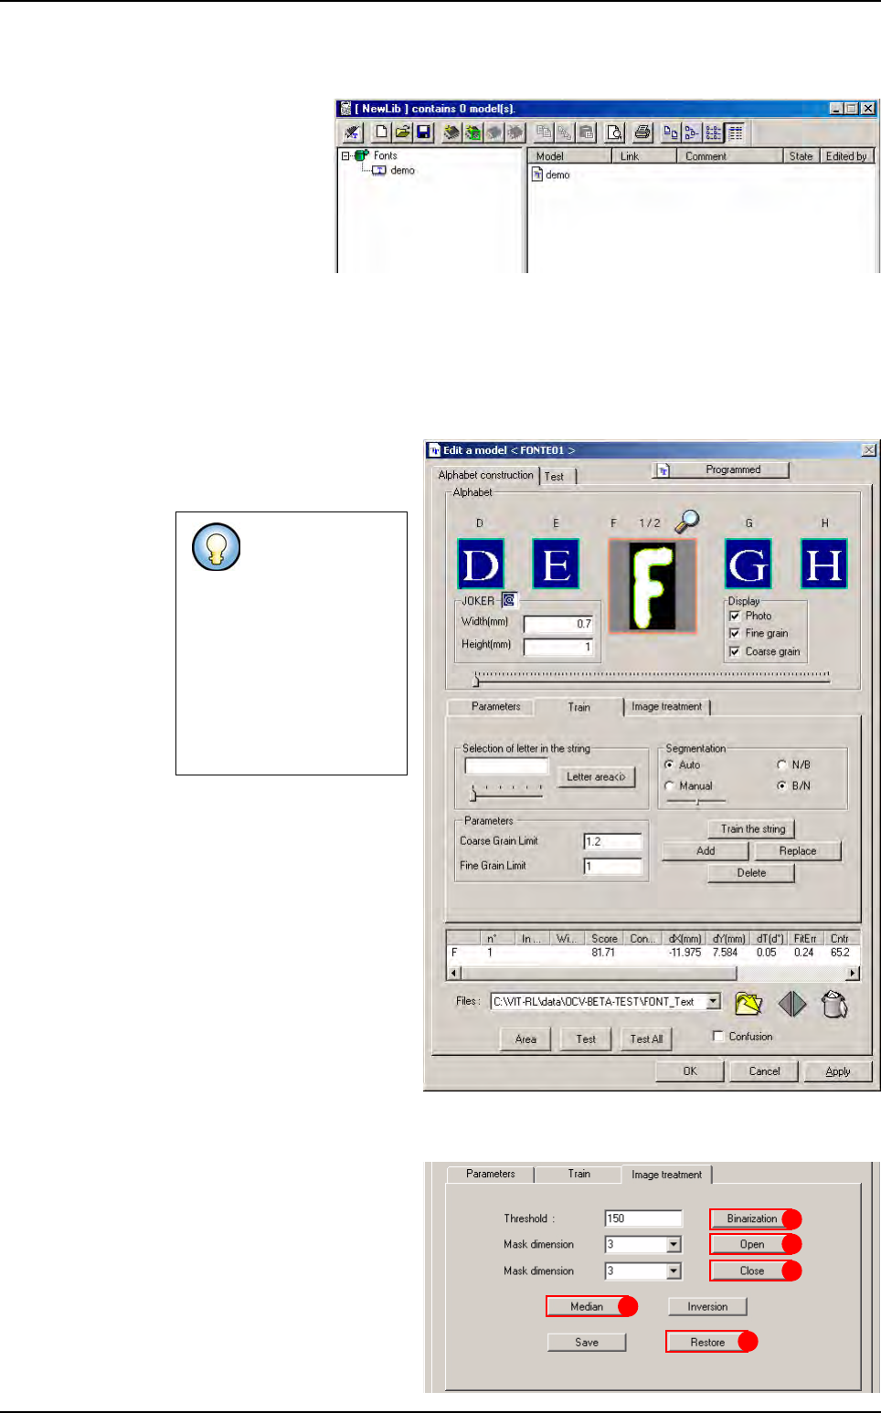
Task: Click the Delete button
Action: tap(751, 872)
